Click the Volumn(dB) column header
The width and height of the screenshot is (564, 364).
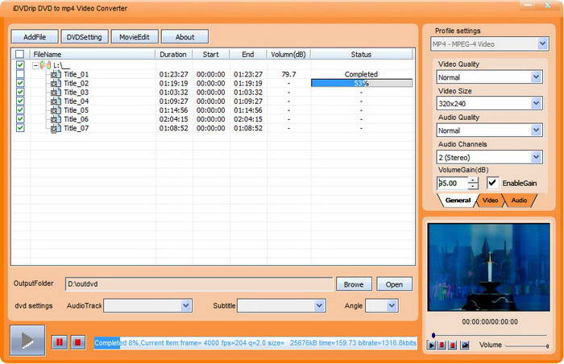[288, 54]
